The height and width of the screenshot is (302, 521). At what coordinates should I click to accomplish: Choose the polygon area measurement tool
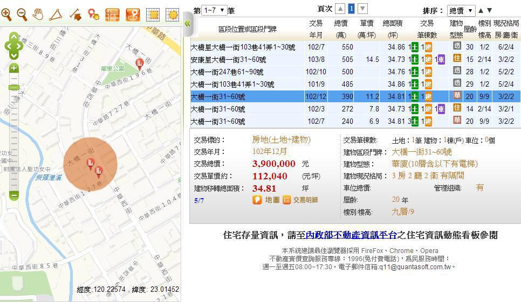tap(56, 15)
